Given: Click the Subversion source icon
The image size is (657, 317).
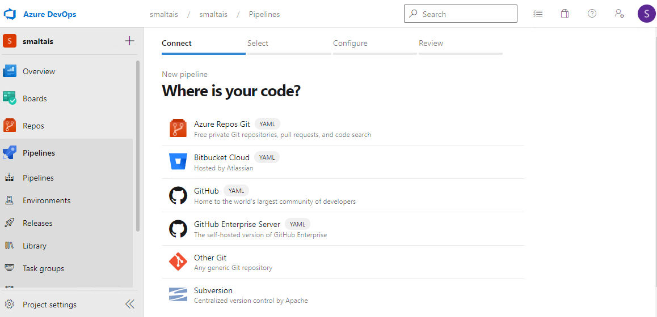Looking at the screenshot, I should pyautogui.click(x=178, y=295).
